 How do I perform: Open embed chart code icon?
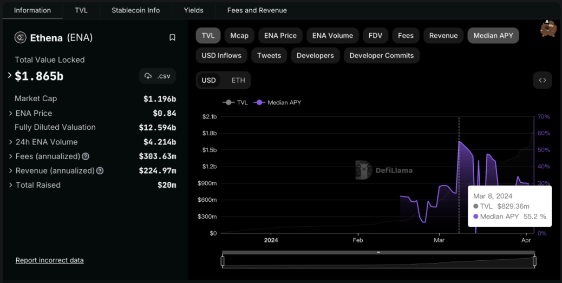click(x=543, y=80)
